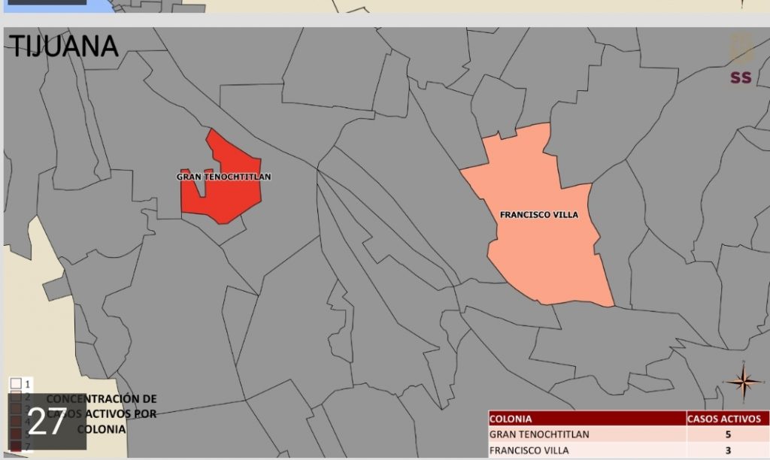Select FRANCISCO VILLA row in table
770x460 pixels.
pos(629,450)
